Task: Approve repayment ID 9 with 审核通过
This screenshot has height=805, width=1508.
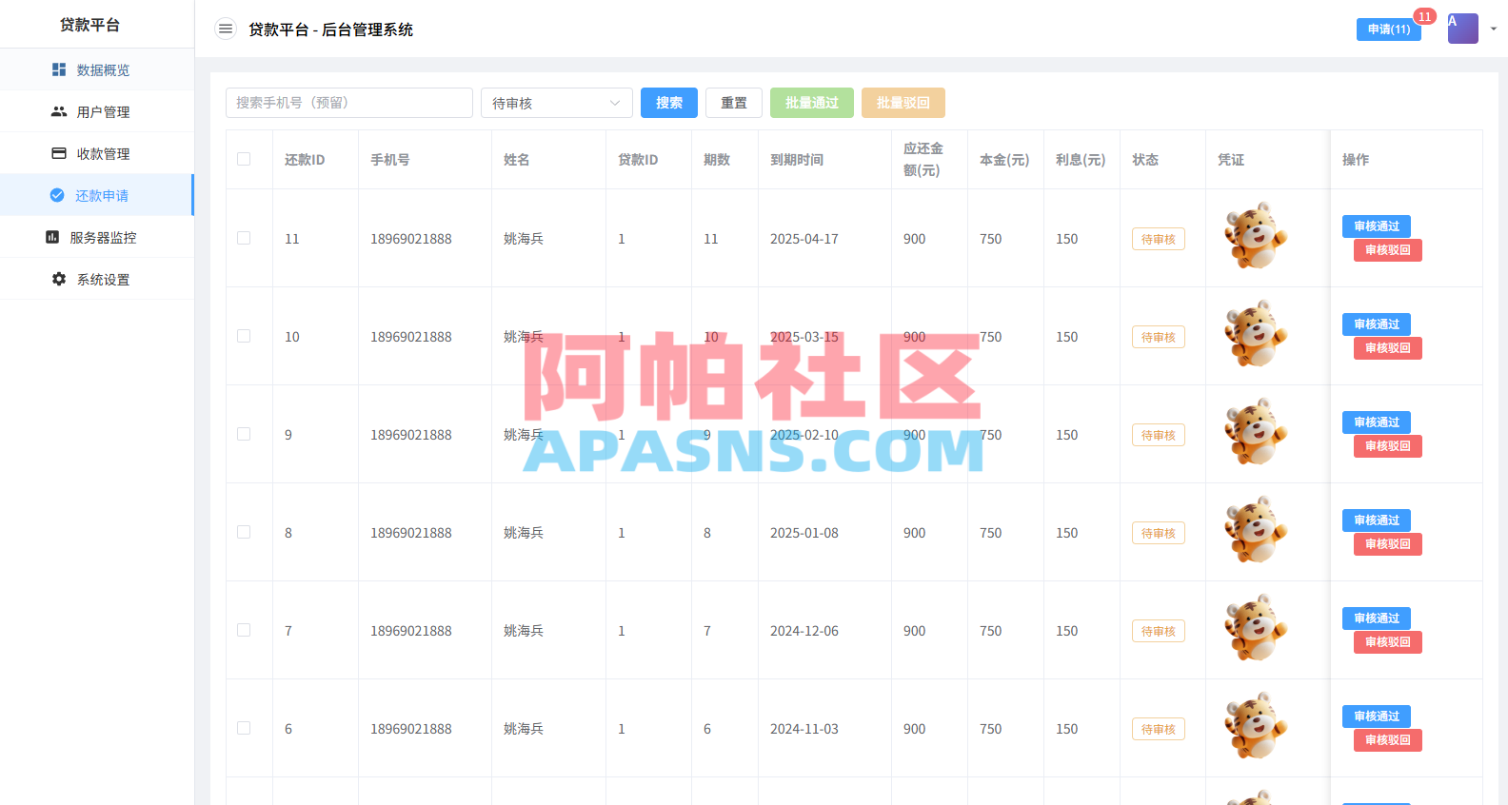Action: tap(1377, 422)
